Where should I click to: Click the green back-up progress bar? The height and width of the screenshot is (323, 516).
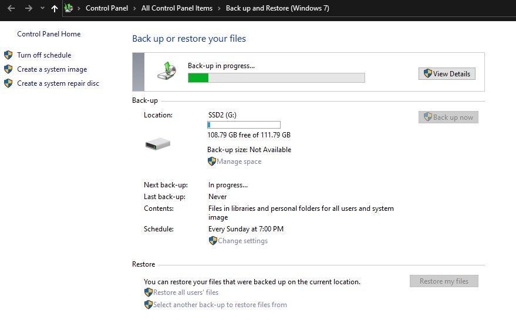tap(276, 78)
